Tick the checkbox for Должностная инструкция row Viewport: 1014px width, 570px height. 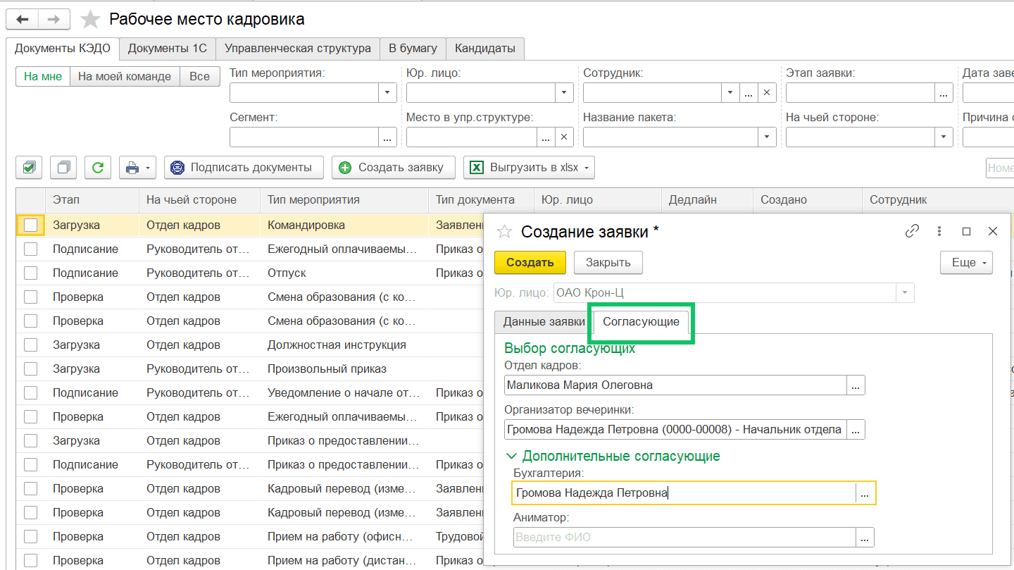coord(30,345)
